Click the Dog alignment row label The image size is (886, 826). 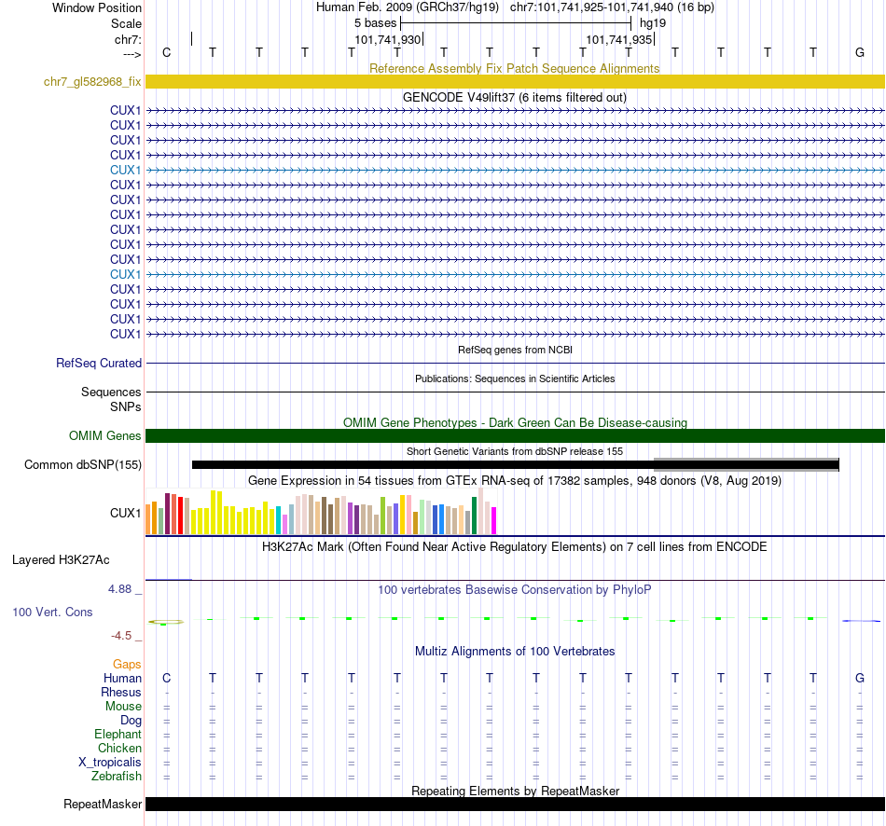coord(131,720)
